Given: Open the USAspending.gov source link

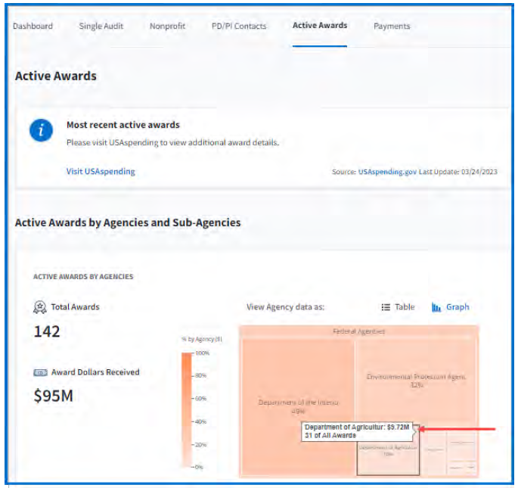Looking at the screenshot, I should point(387,172).
